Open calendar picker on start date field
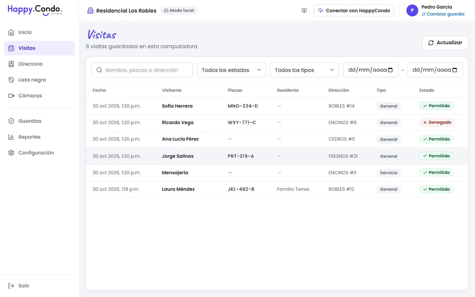This screenshot has width=475, height=297. (x=390, y=70)
